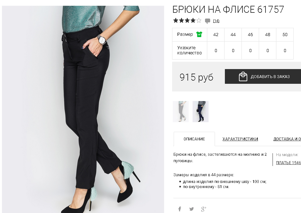Select the ОПИСАНИЕ tab
This screenshot has height=213, width=301.
pos(194,139)
